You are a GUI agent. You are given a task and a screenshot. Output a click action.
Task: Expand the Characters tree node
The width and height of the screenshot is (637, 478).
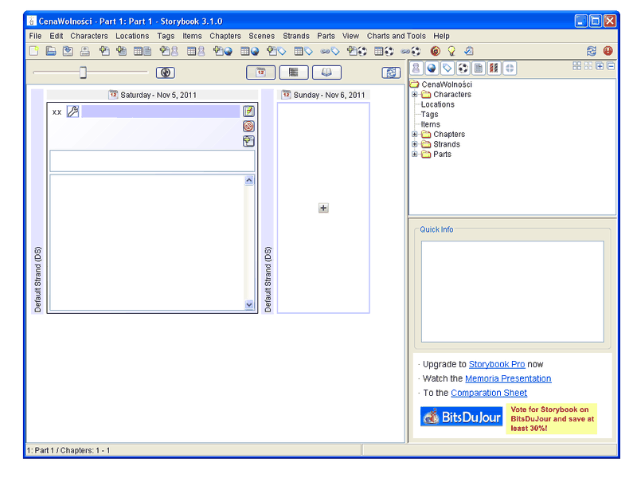(414, 94)
